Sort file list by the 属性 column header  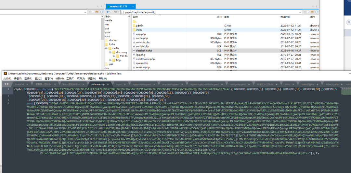tap(313, 17)
